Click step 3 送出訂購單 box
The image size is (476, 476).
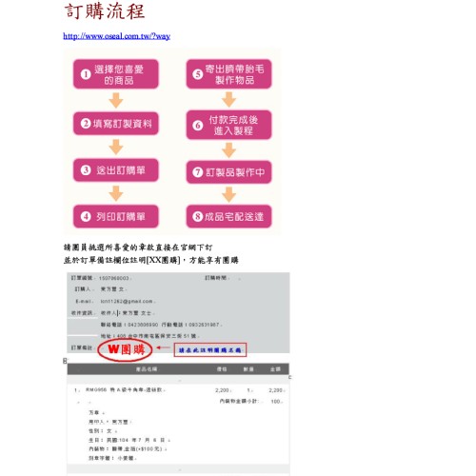coord(116,170)
